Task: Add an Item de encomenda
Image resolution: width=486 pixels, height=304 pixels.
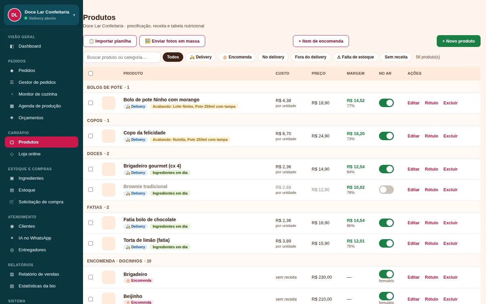Action: point(321,41)
